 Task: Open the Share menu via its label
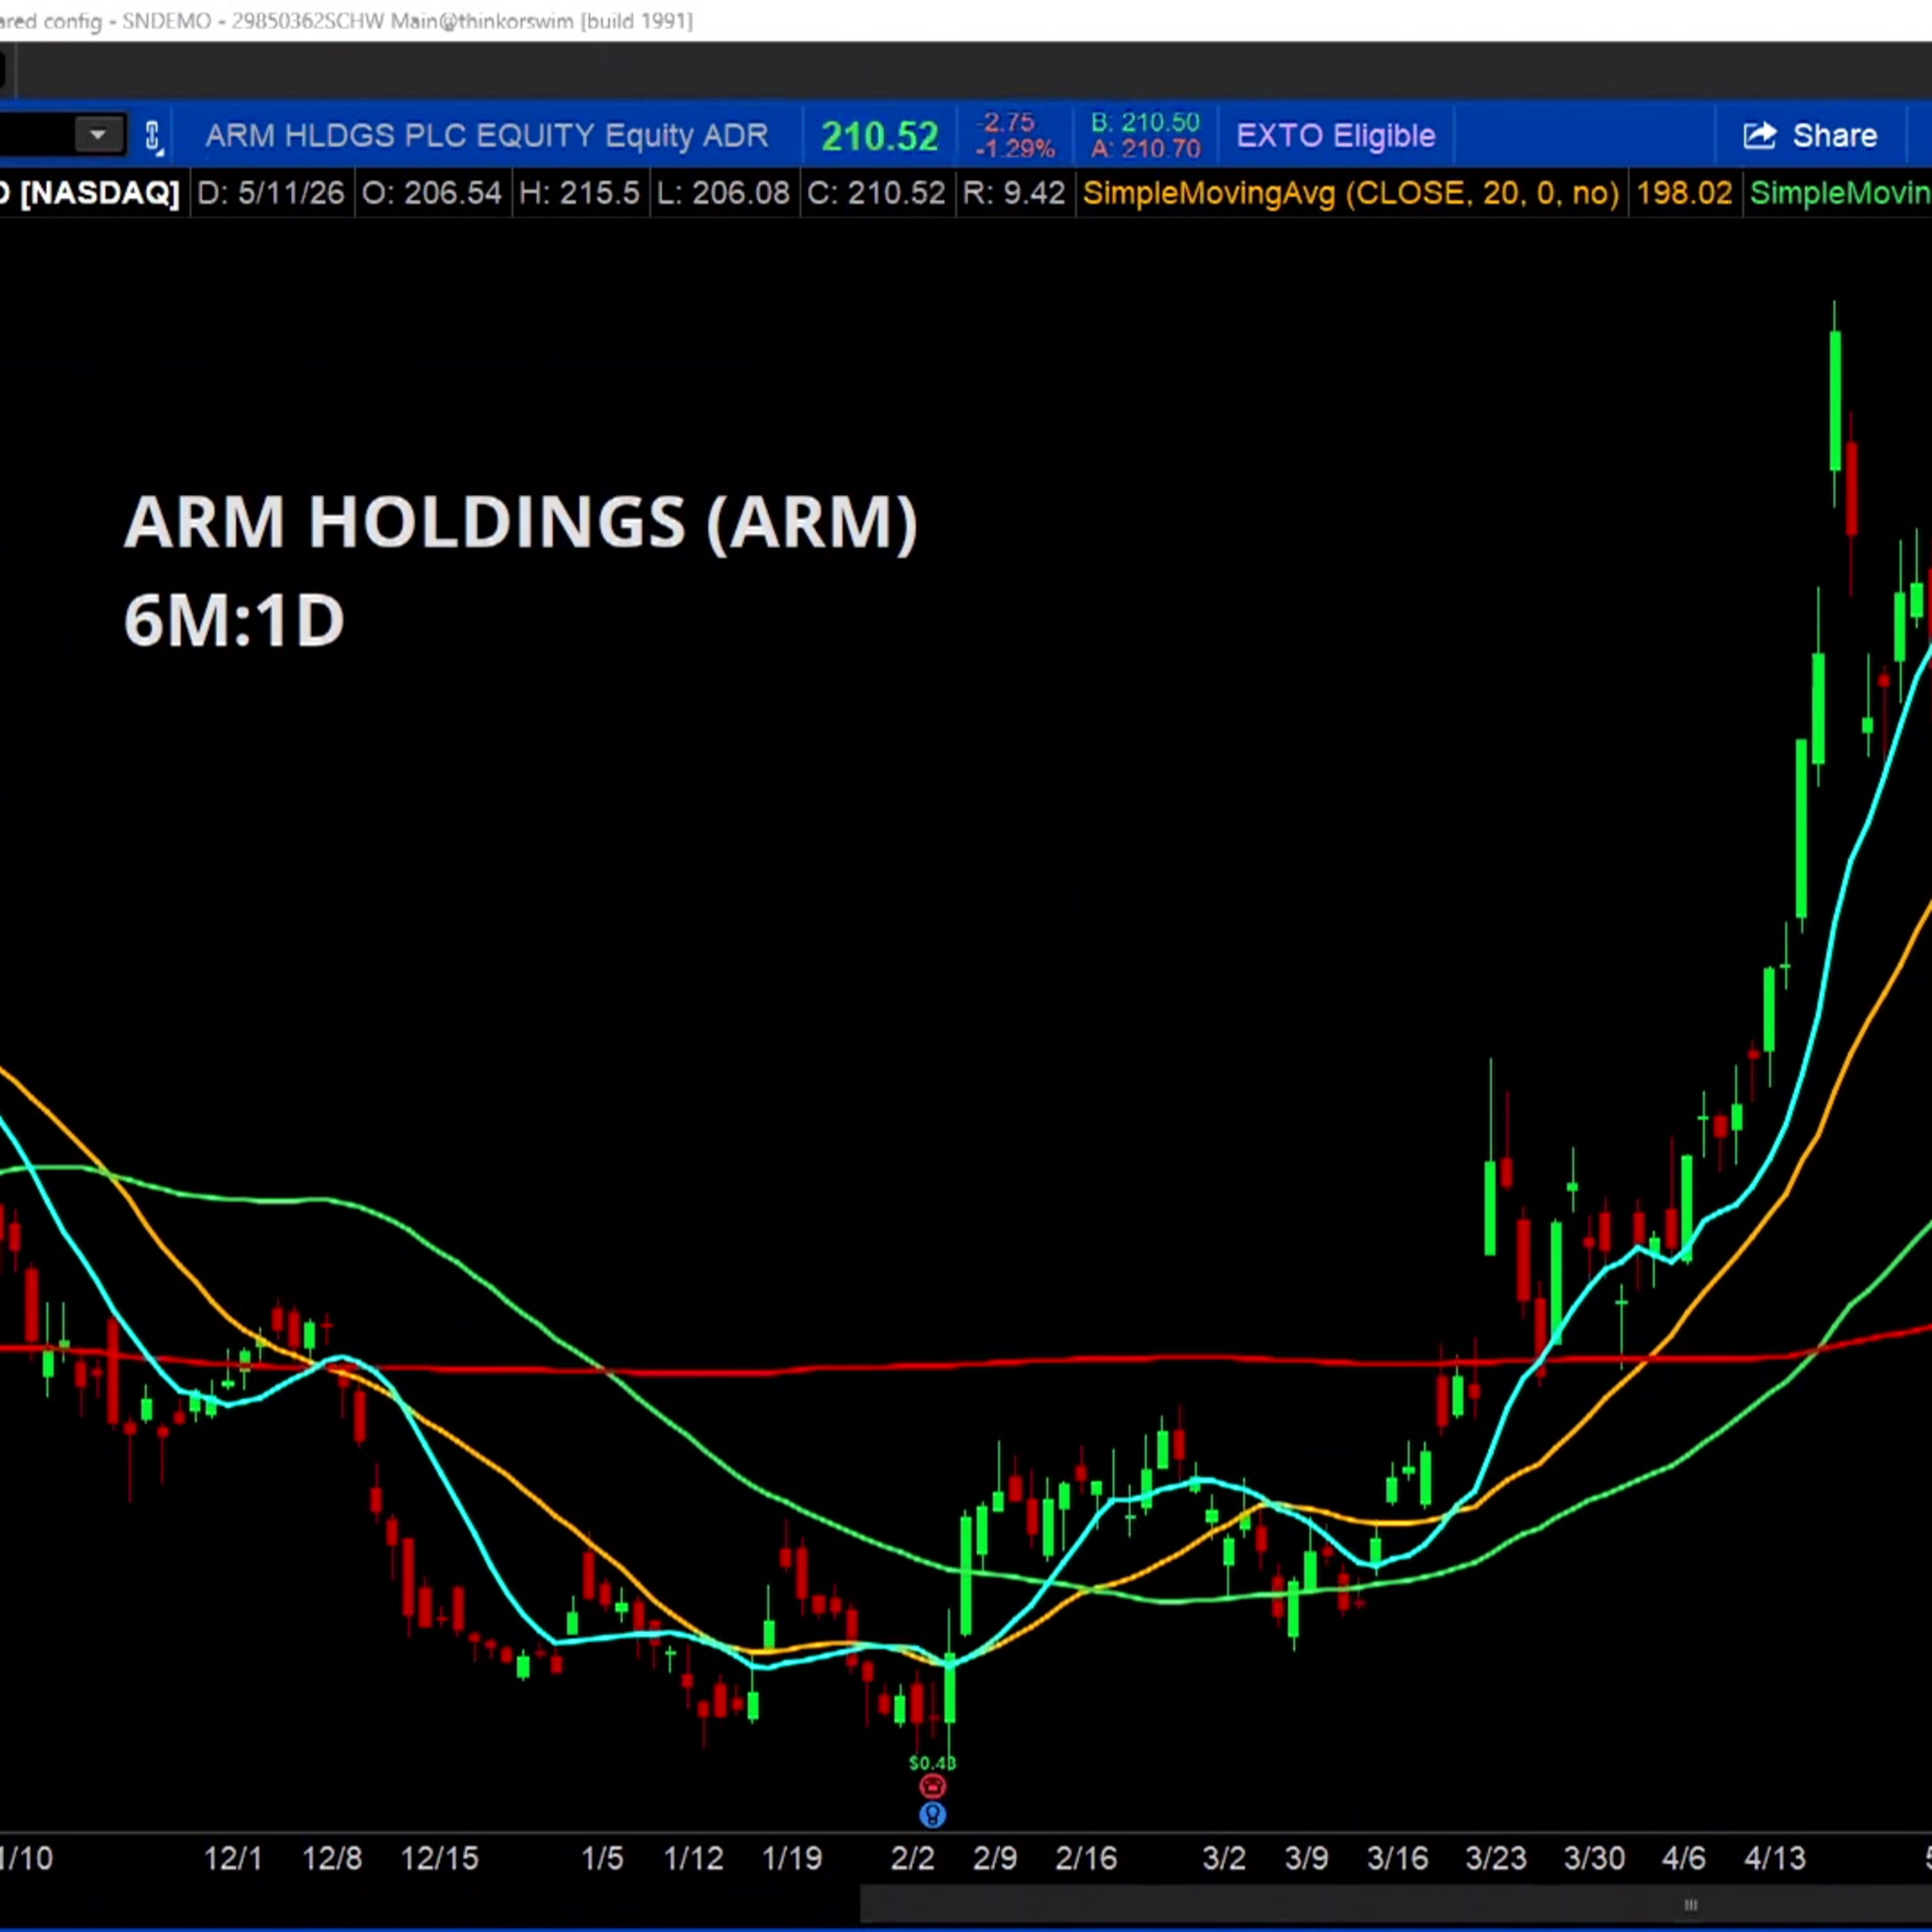1834,135
